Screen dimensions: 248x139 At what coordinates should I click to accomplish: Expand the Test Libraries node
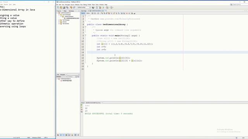click(x=59, y=24)
